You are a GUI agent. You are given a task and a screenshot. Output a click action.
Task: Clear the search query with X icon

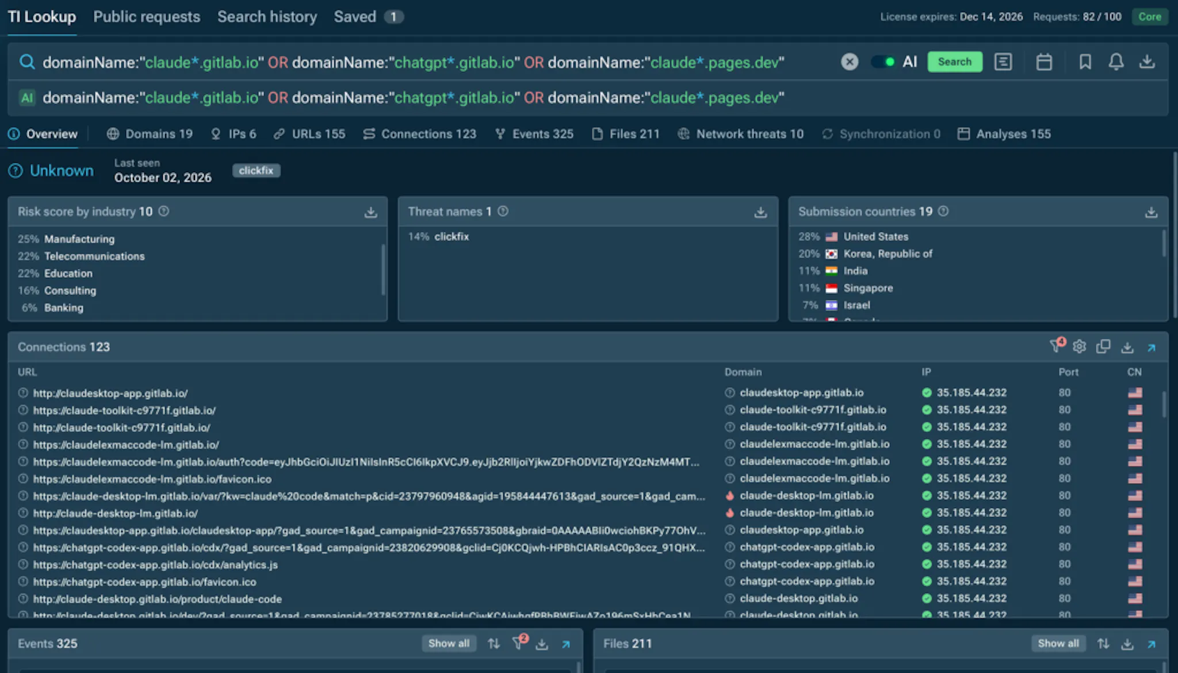click(x=849, y=62)
